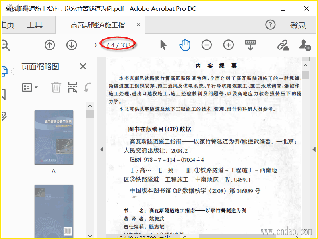Expand the right tools pane arrow
The image size is (318, 239).
click(314, 150)
